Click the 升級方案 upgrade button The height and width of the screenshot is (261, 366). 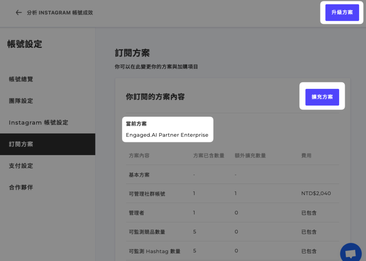pyautogui.click(x=342, y=13)
